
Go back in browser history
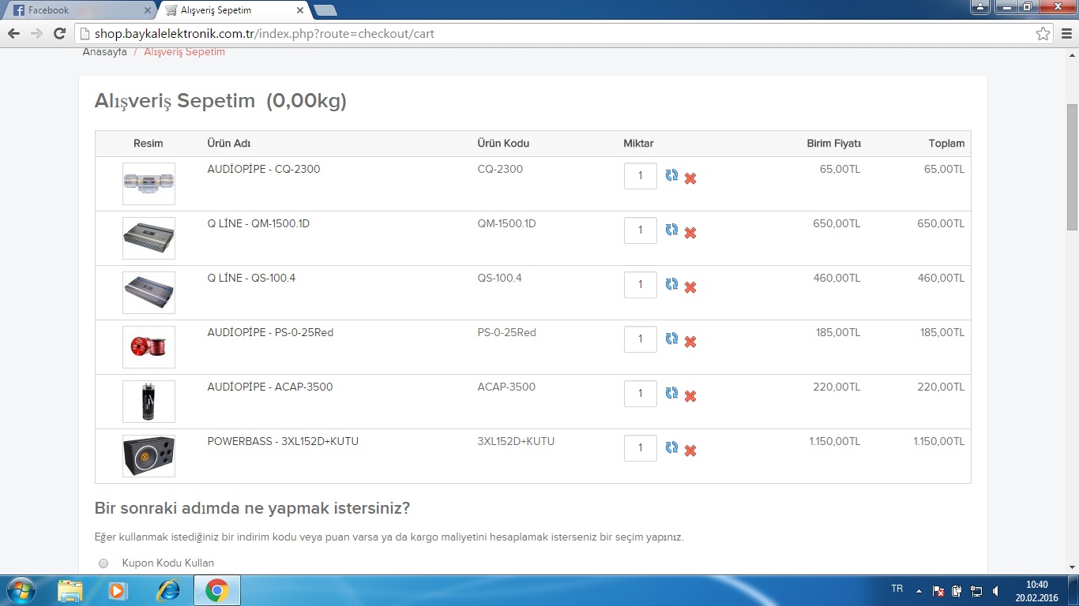coord(13,34)
